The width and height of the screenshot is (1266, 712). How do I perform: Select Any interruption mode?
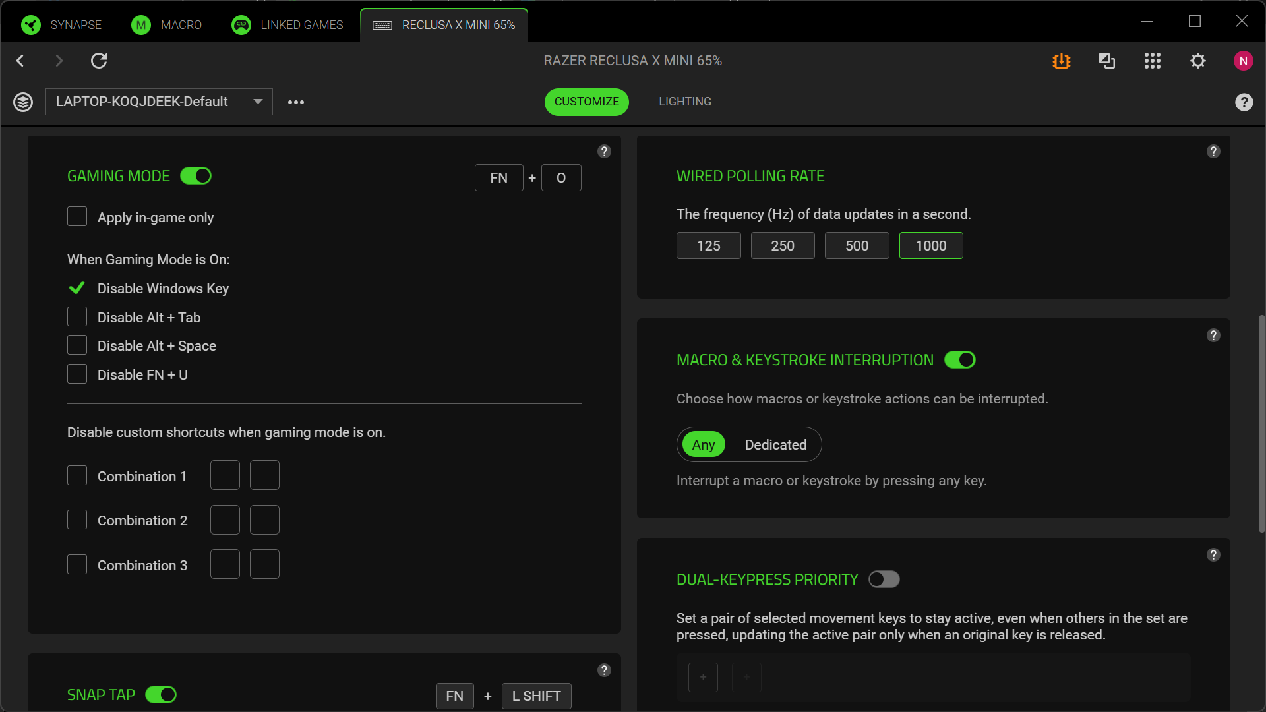coord(704,445)
